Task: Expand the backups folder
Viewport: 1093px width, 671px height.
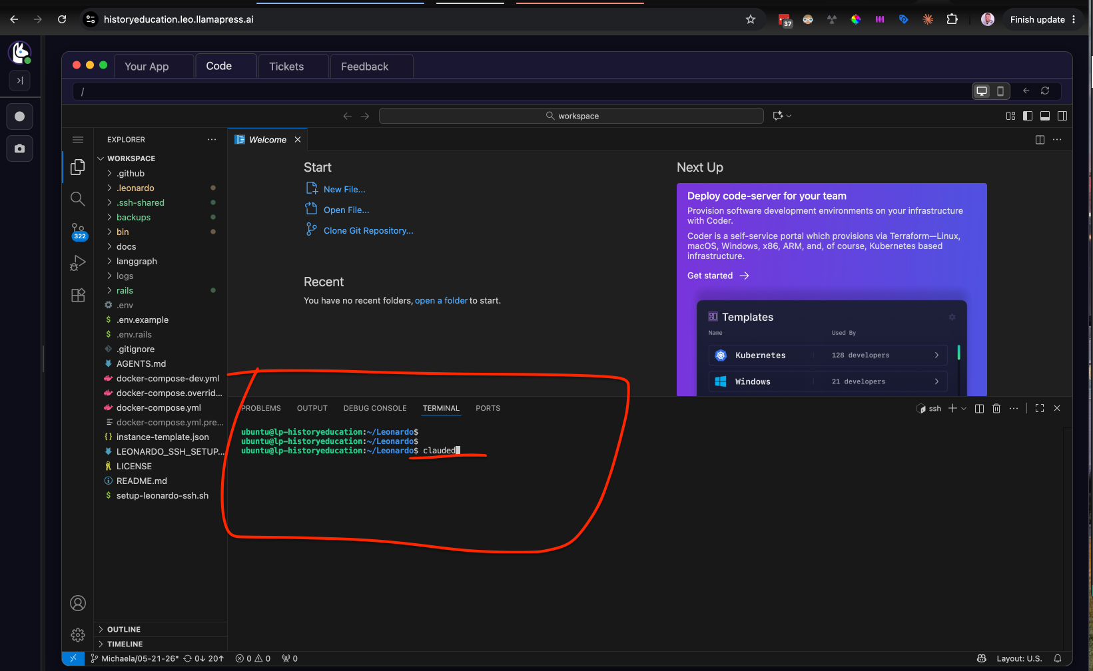Action: 133,217
